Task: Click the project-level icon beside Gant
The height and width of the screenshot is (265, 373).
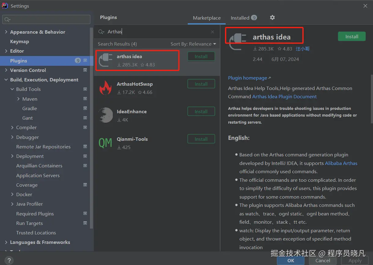Action: click(85, 118)
